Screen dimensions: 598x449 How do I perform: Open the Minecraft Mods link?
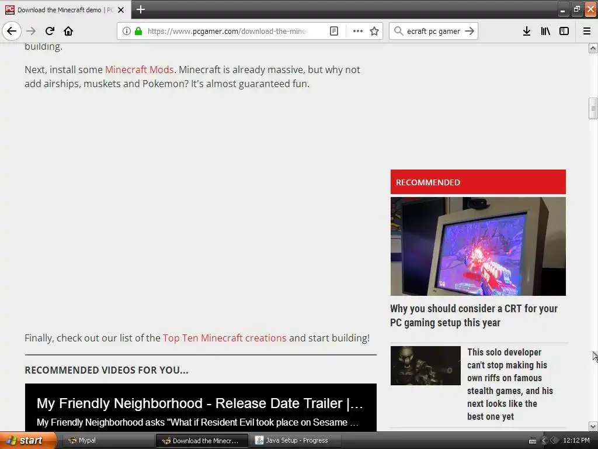(x=139, y=70)
